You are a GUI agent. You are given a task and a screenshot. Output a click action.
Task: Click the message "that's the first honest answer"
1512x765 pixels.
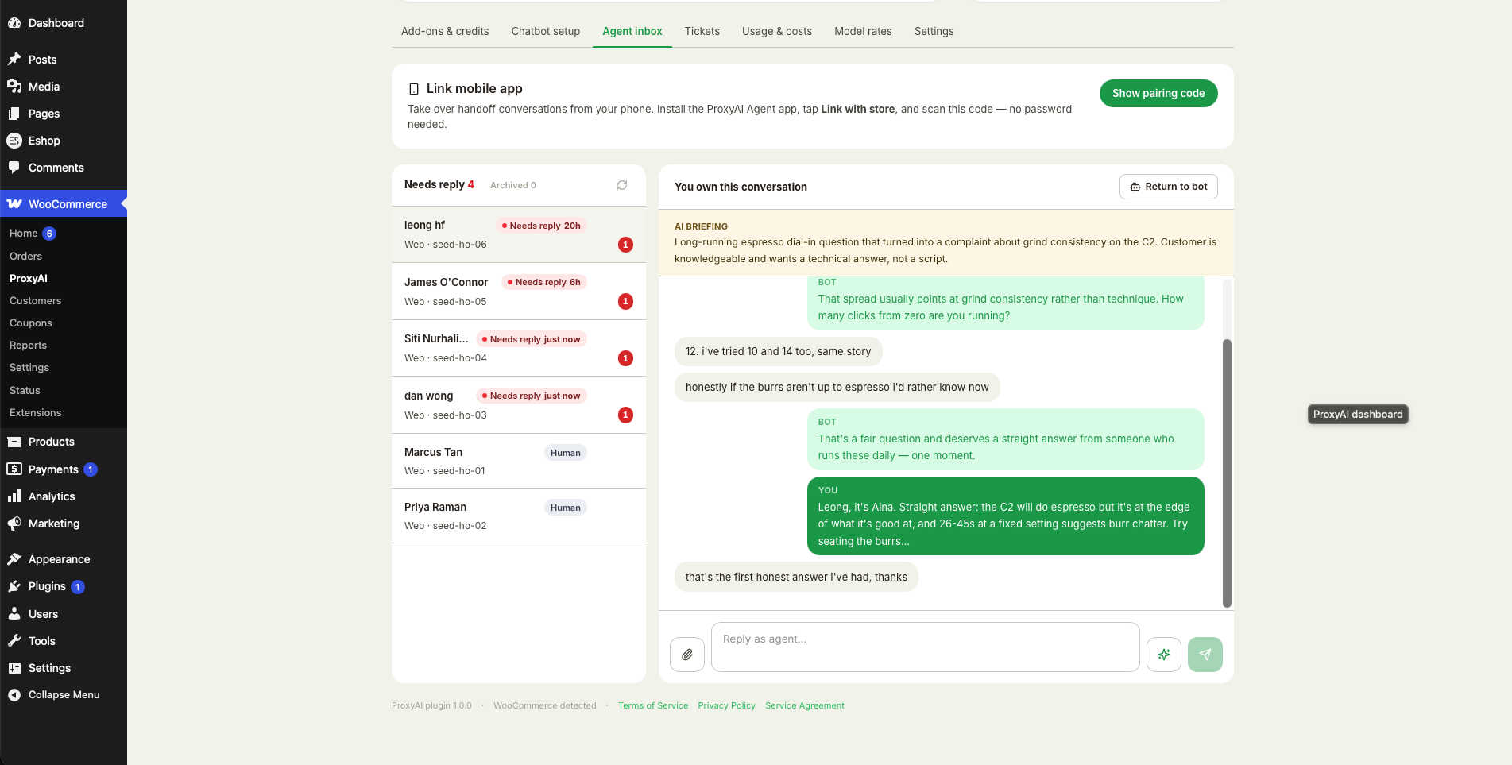coord(796,577)
